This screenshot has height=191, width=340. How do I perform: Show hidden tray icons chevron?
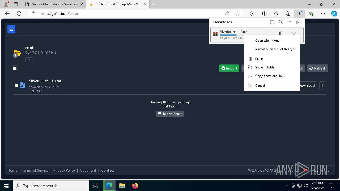tap(286, 186)
